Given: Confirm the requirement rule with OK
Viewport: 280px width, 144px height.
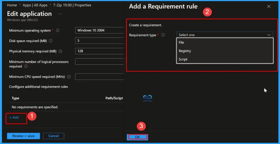Looking at the screenshot, I should pyautogui.click(x=137, y=137).
